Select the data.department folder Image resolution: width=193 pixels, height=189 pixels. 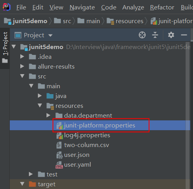pyautogui.click(x=84, y=116)
